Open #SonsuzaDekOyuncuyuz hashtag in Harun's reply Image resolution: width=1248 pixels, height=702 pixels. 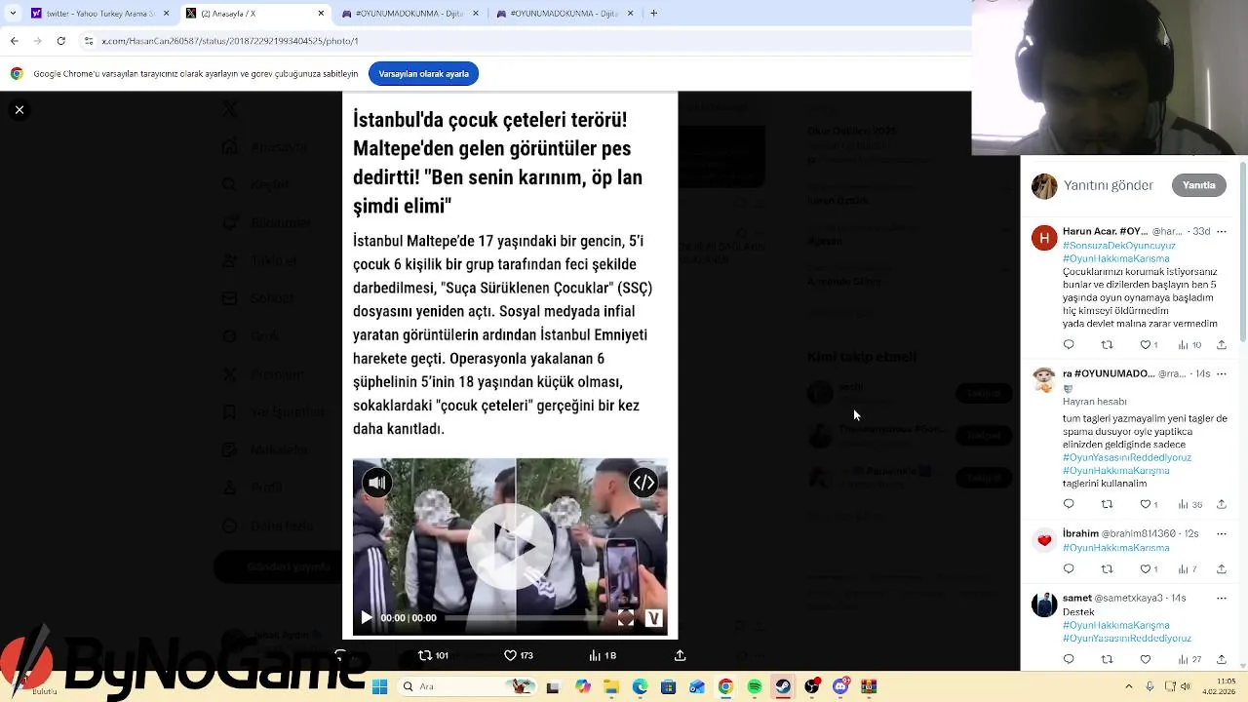(1119, 247)
